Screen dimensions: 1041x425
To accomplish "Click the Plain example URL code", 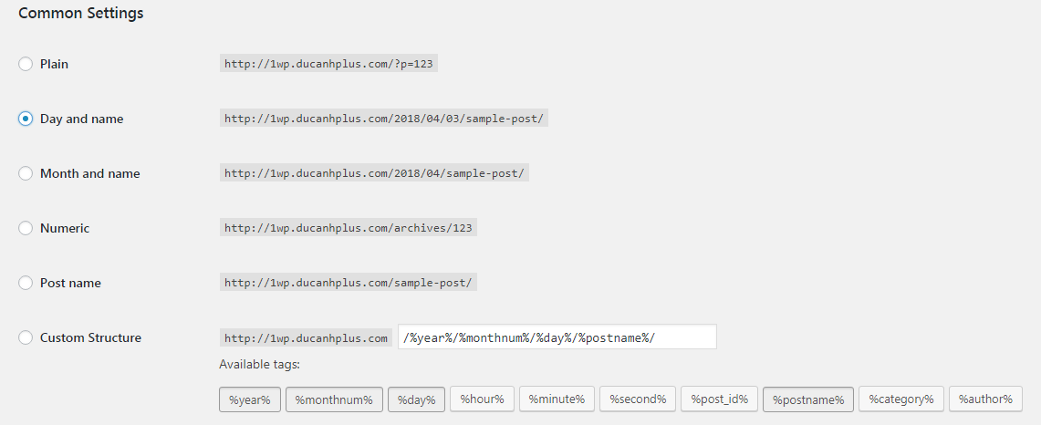I will click(335, 64).
